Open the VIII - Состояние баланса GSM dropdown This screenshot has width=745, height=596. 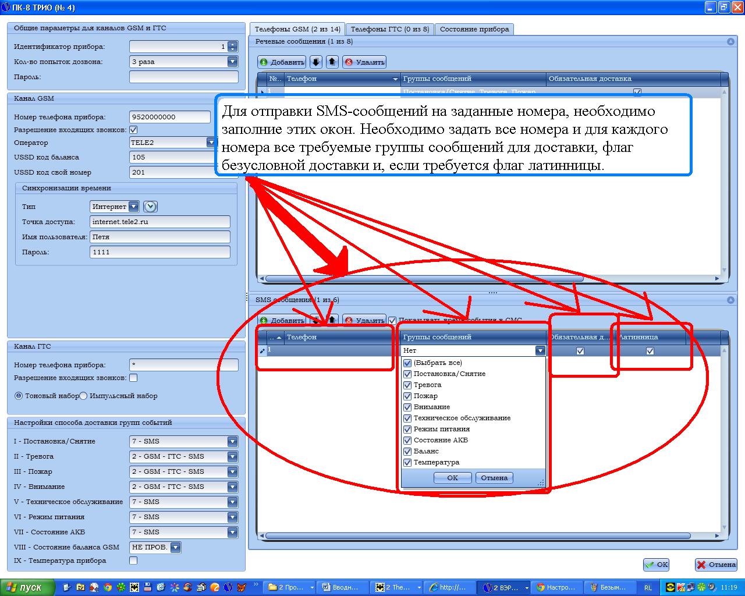pyautogui.click(x=175, y=547)
